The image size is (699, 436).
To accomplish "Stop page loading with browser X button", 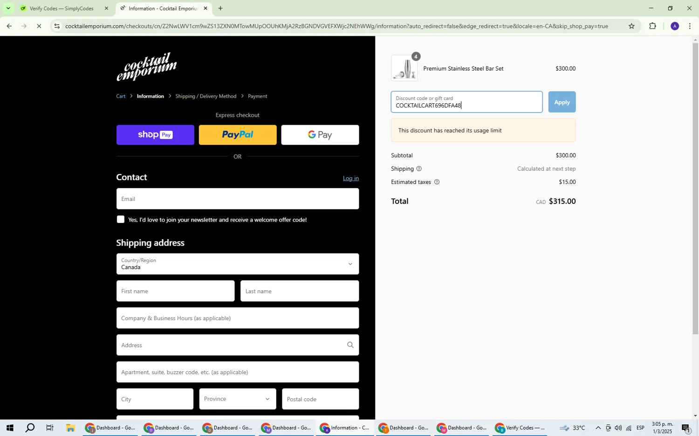I will point(40,27).
